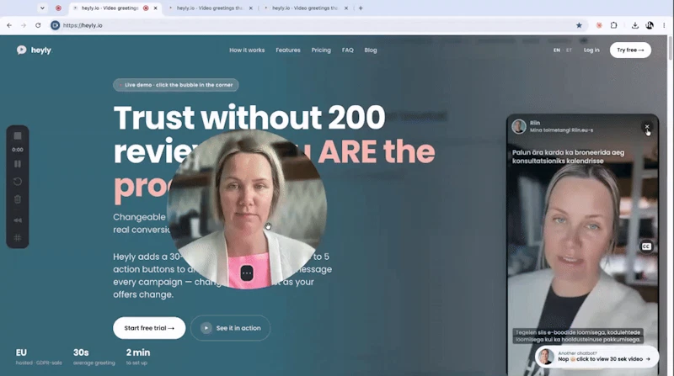This screenshot has width=674, height=376.
Task: Click the address bar URL
Action: [83, 25]
